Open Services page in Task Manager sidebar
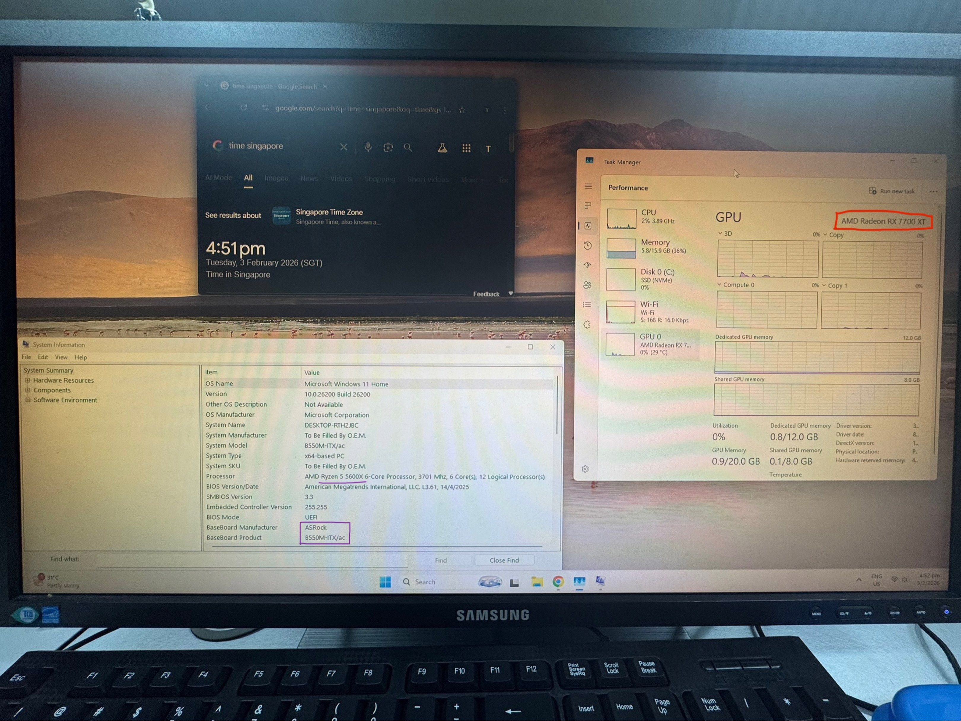Viewport: 961px width, 721px height. (587, 325)
